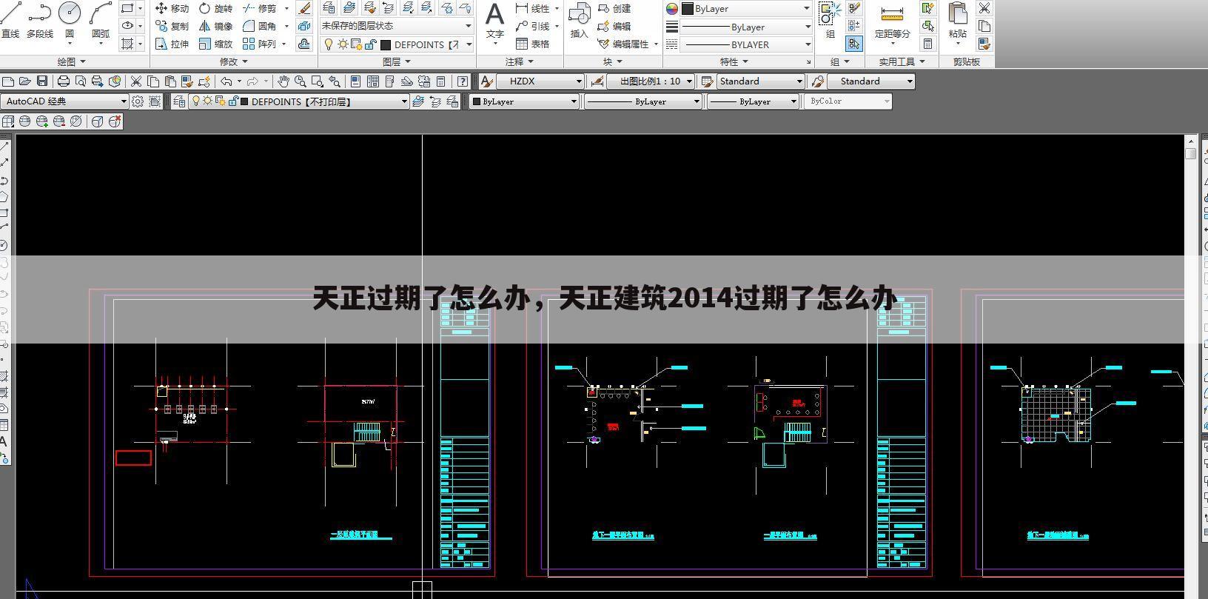This screenshot has width=1208, height=599.
Task: Open the 未保存的图层状态 dropdown
Action: tap(397, 26)
